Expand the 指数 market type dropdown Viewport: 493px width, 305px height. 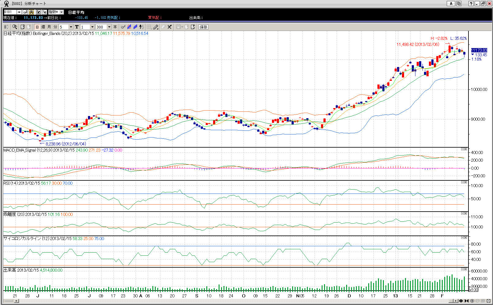pyautogui.click(x=61, y=12)
